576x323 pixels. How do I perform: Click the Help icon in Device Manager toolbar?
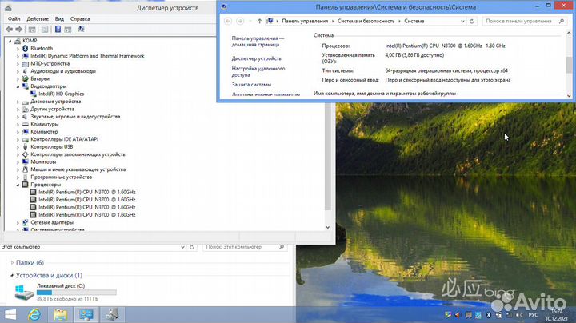[57, 30]
